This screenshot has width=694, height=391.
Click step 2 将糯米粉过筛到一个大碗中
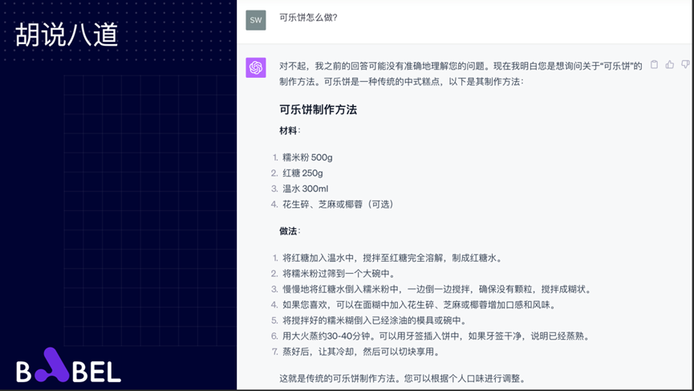point(339,274)
